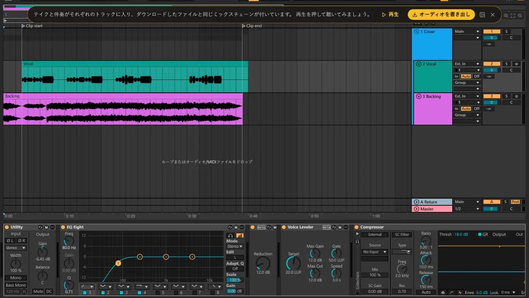This screenshot has width=529, height=298.
Task: Click fit-to-view zoom icon
Action: coord(513,15)
